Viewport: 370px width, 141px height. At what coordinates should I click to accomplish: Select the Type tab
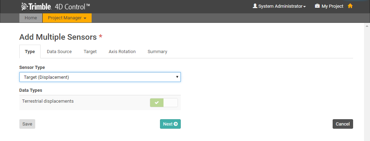(30, 52)
